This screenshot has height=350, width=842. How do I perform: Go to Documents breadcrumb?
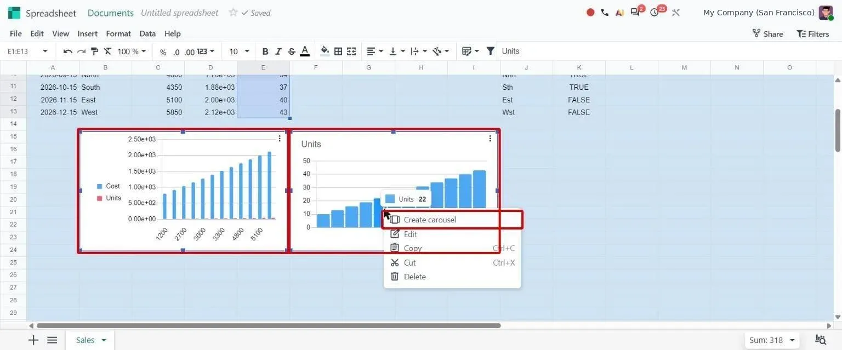click(110, 13)
